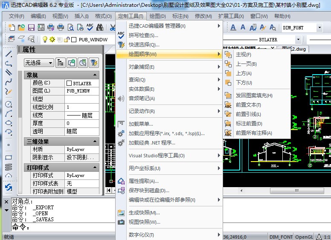Viewport: 331px width, 240px height.
Task: Click the add selection icon with green plus
Action: click(72, 63)
